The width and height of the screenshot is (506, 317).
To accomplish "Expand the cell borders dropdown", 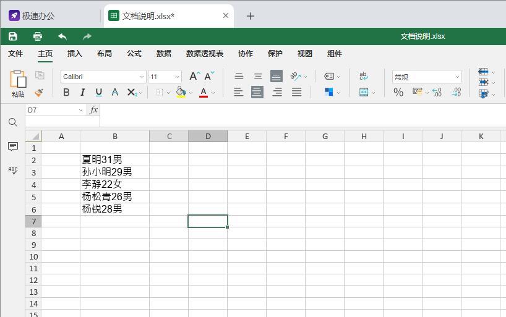I will click(x=168, y=93).
